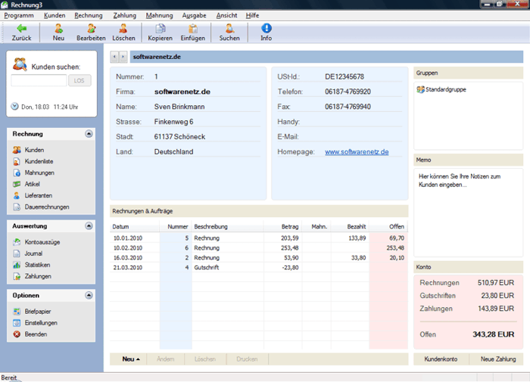Viewport: 530px width, 382px height.
Task: Create a new customer with Neu icon
Action: (x=58, y=29)
